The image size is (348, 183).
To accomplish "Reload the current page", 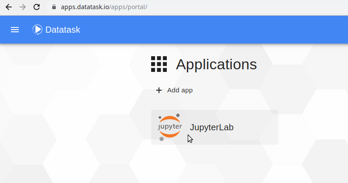I will [x=37, y=7].
